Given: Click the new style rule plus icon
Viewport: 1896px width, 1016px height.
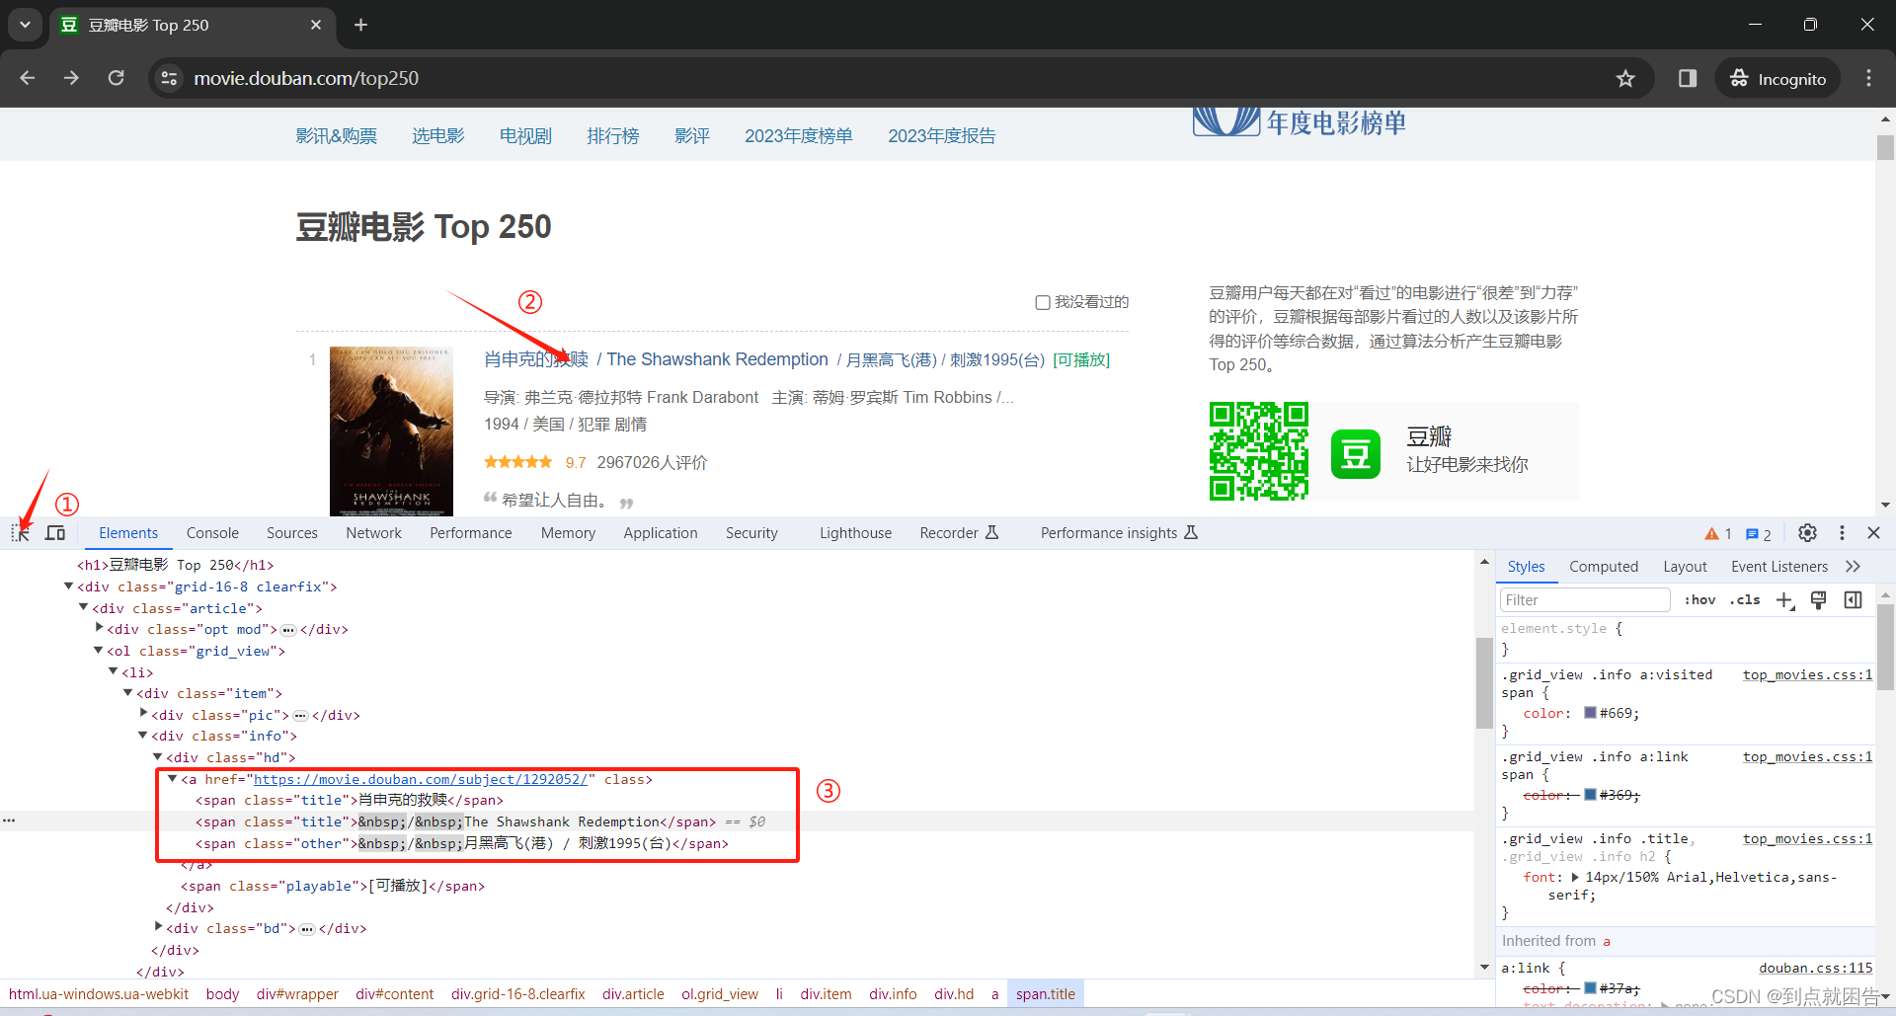Looking at the screenshot, I should (x=1783, y=600).
